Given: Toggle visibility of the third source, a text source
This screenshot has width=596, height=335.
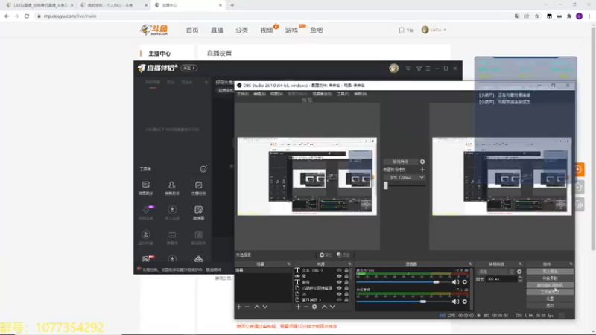Looking at the screenshot, I should point(339,282).
